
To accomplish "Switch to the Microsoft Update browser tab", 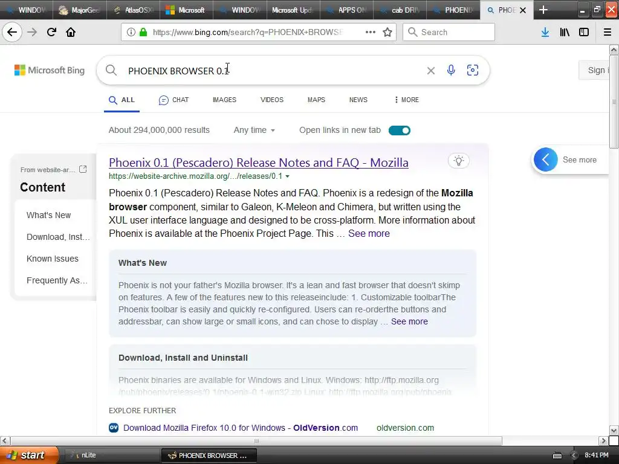I will (293, 10).
